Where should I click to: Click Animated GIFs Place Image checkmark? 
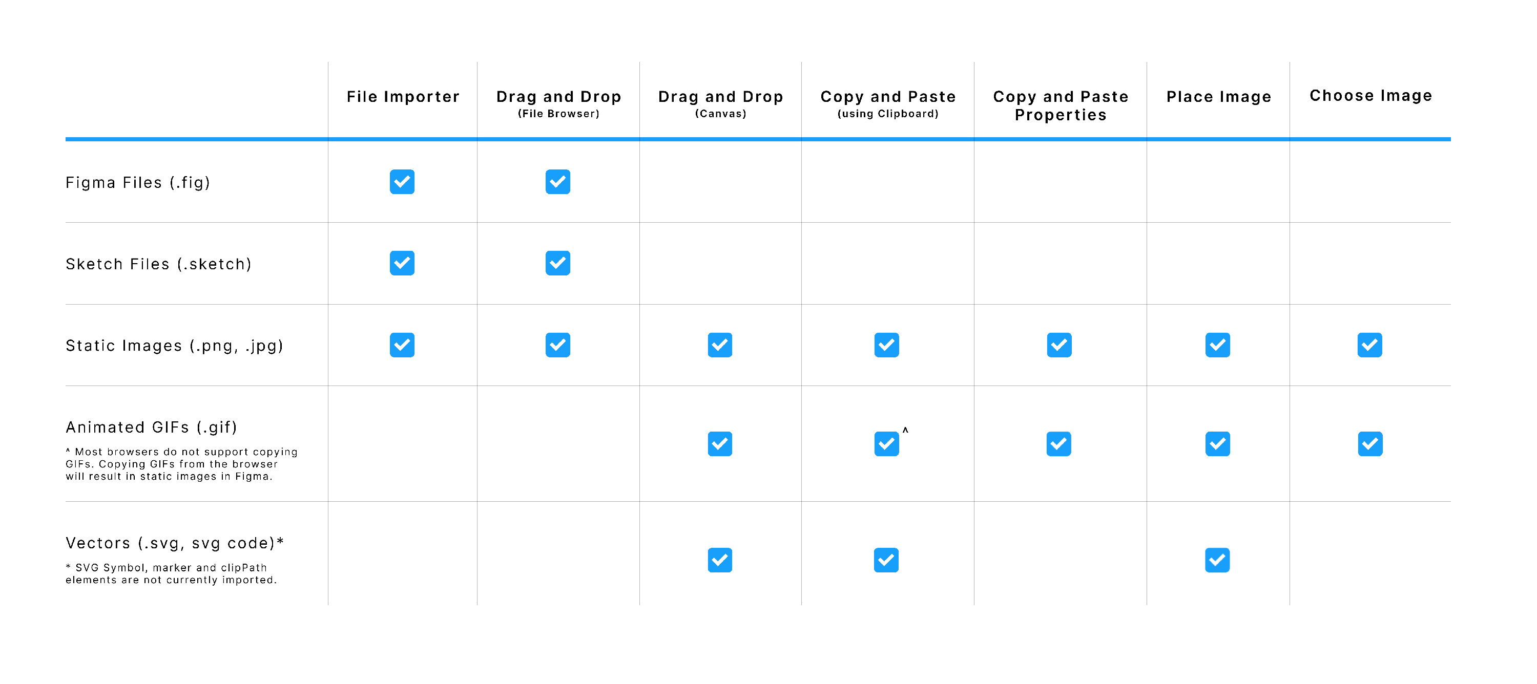click(1218, 444)
